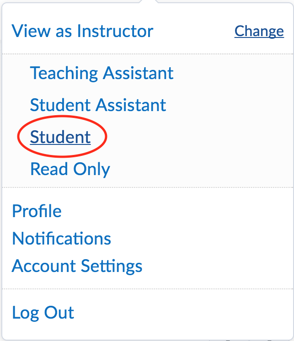Click the Change link

click(259, 31)
